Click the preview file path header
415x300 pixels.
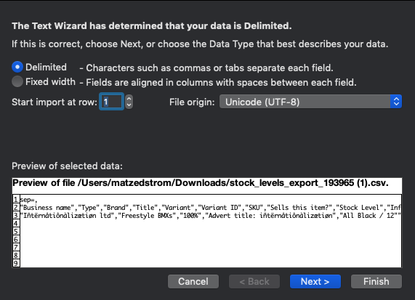[201, 183]
